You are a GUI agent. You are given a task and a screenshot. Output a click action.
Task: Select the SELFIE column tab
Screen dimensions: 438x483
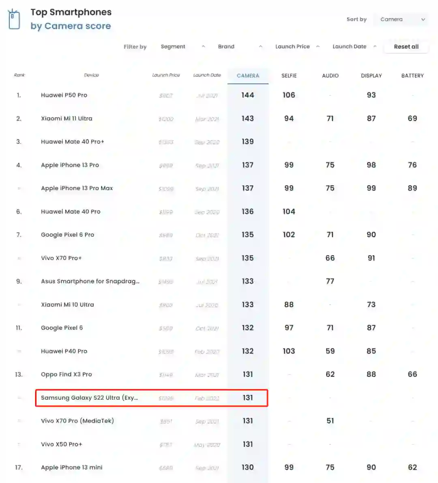point(289,76)
